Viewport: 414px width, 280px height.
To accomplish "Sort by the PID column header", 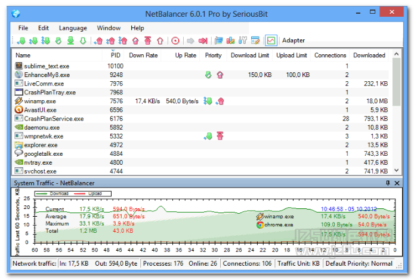I will [x=113, y=55].
